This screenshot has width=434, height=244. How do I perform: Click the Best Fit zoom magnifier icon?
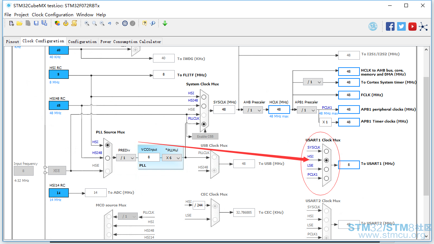tap(94, 23)
